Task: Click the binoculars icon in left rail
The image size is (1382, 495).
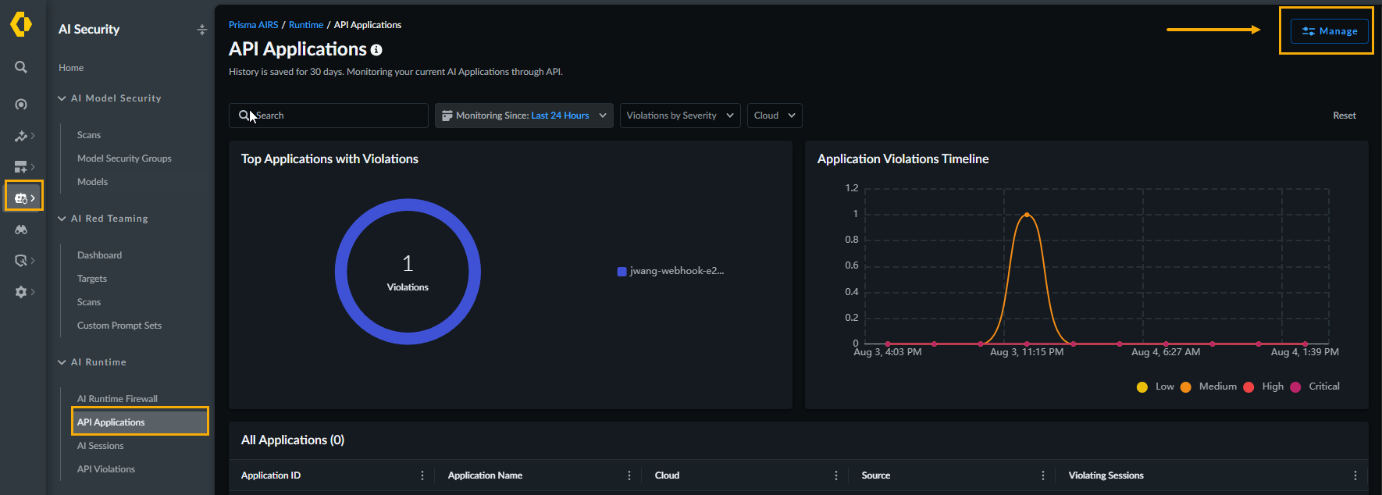Action: click(21, 230)
